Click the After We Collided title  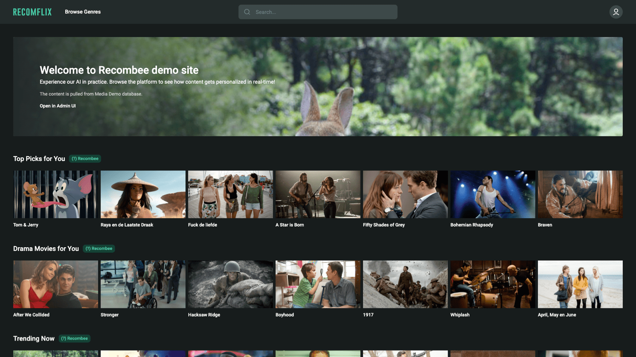click(31, 315)
